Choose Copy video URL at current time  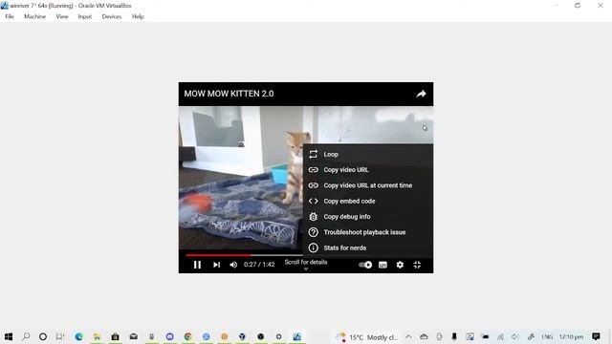pyautogui.click(x=368, y=185)
